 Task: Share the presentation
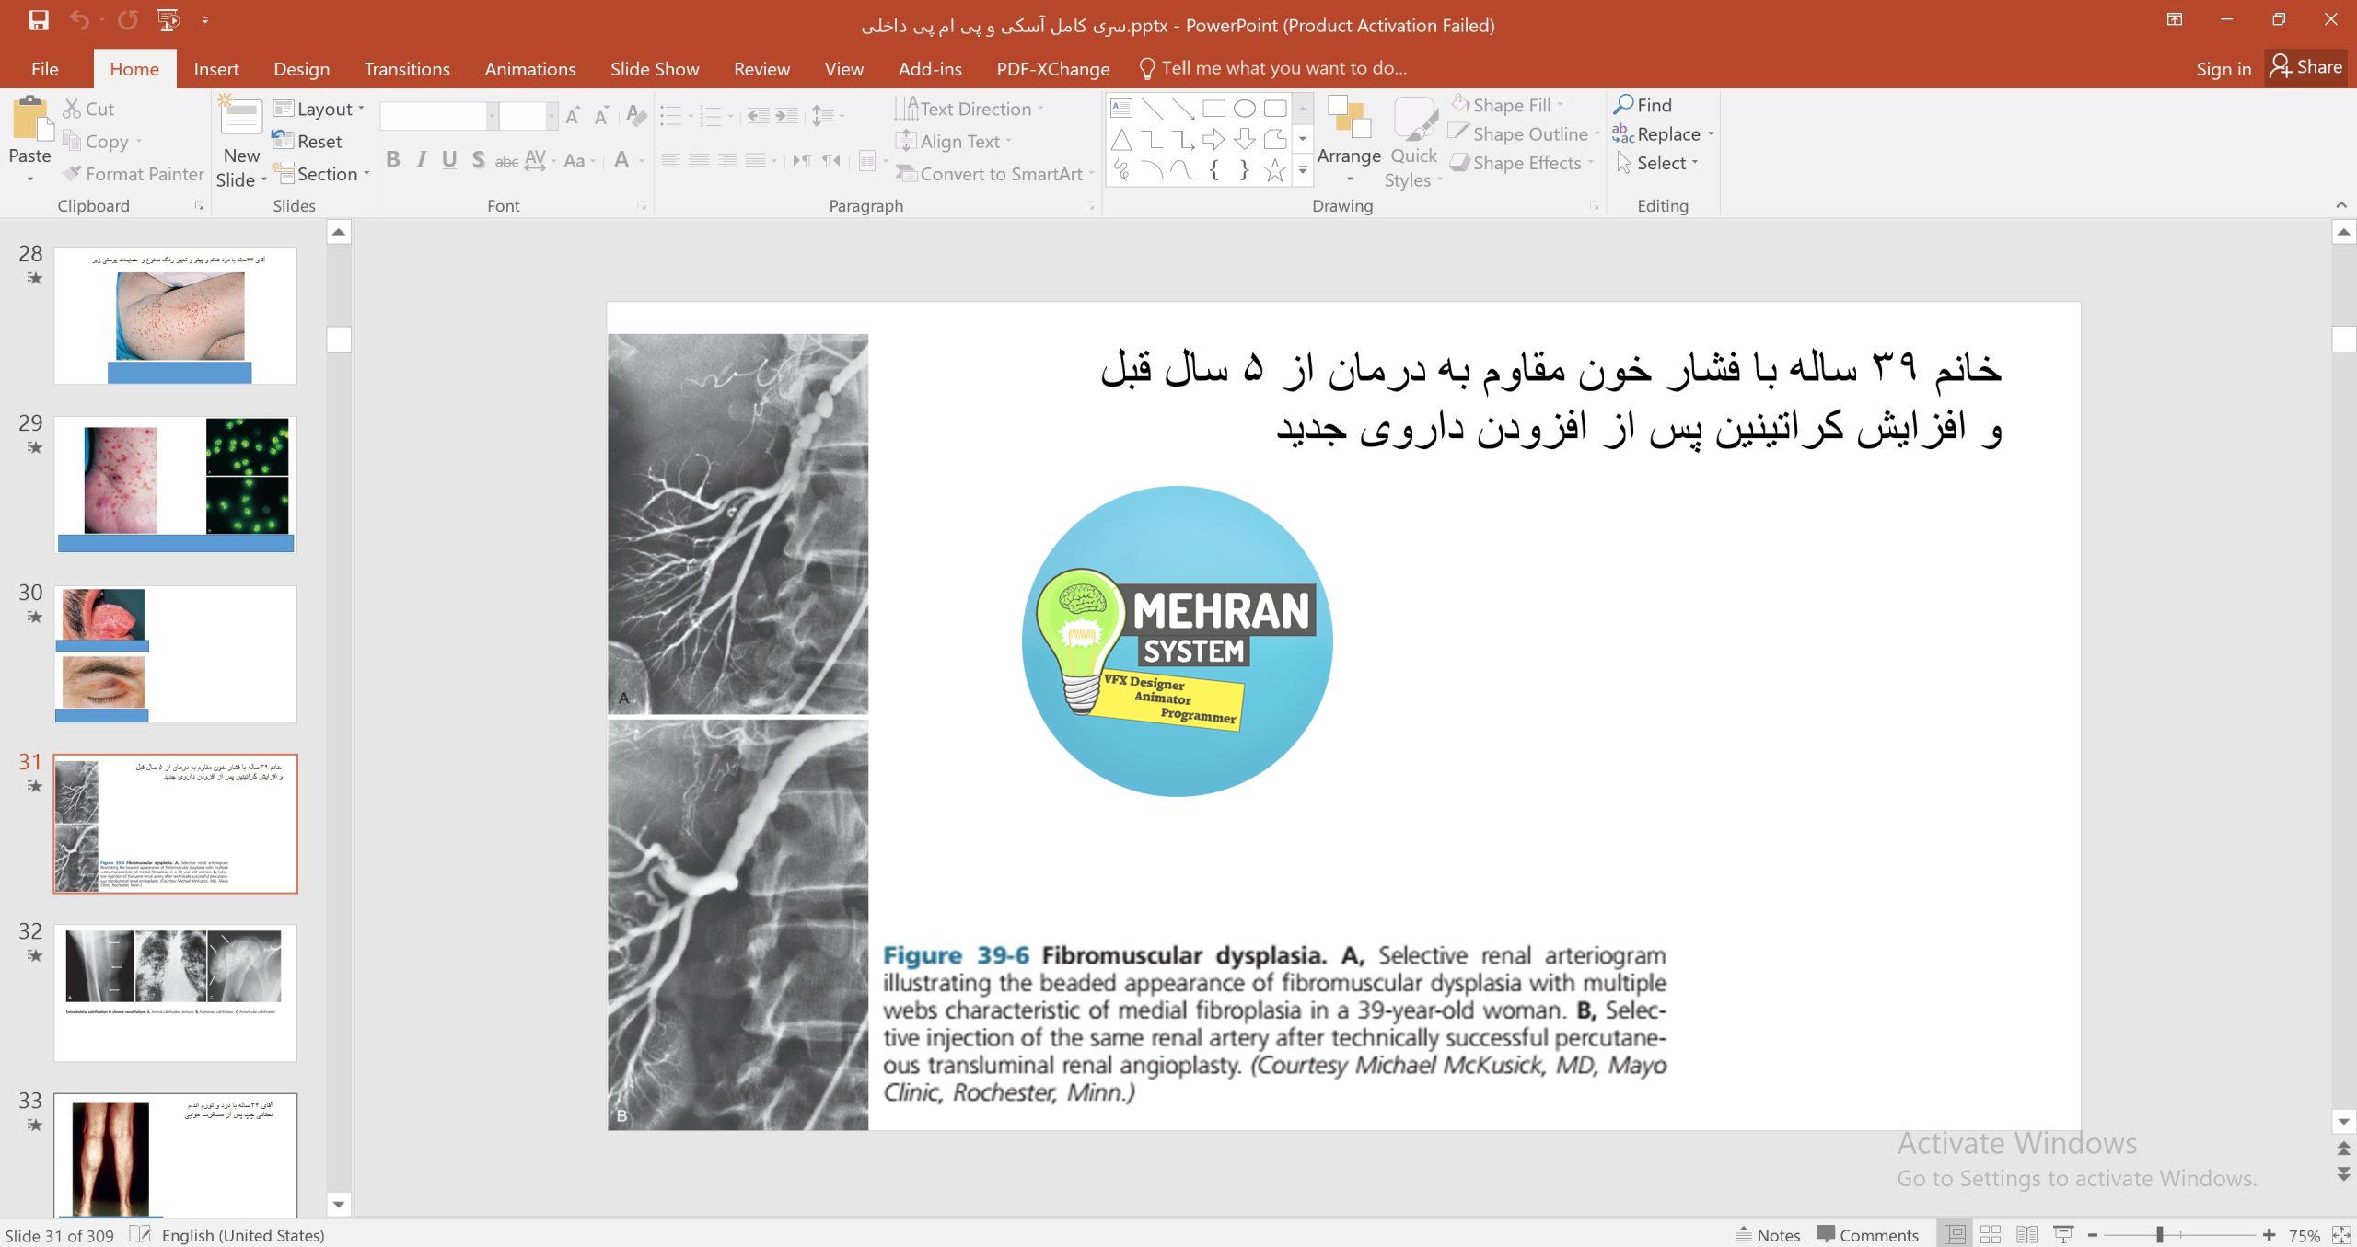click(x=2306, y=67)
